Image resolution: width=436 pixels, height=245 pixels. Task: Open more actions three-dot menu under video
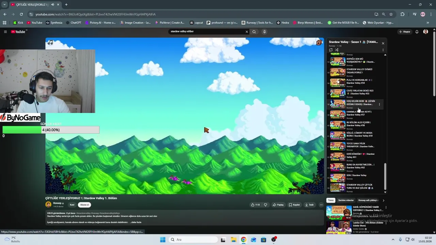(x=321, y=205)
